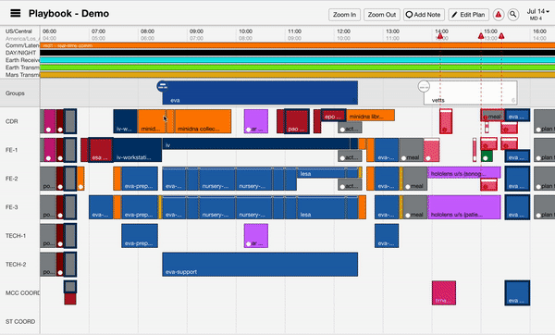Click the orange Comm/Latency band
Screen dimensions: 555x335
[297, 45]
